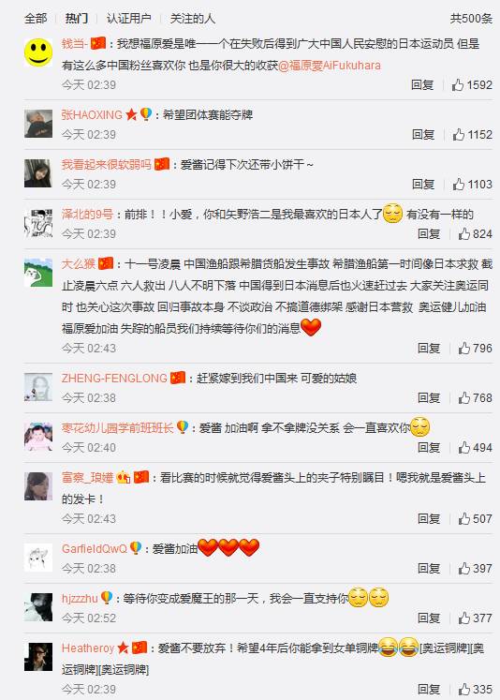Open 枣花幼儿园学前班班长's profile name
Image resolution: width=500 pixels, height=700 pixels.
coord(117,427)
